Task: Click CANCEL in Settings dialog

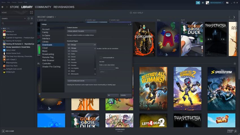Action: [126, 95]
